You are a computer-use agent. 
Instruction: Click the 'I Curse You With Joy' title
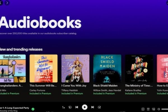[74, 86]
